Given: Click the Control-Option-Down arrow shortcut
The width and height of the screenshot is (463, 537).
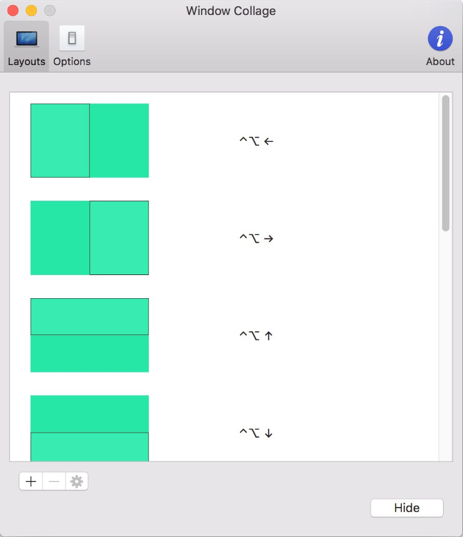Looking at the screenshot, I should (256, 433).
